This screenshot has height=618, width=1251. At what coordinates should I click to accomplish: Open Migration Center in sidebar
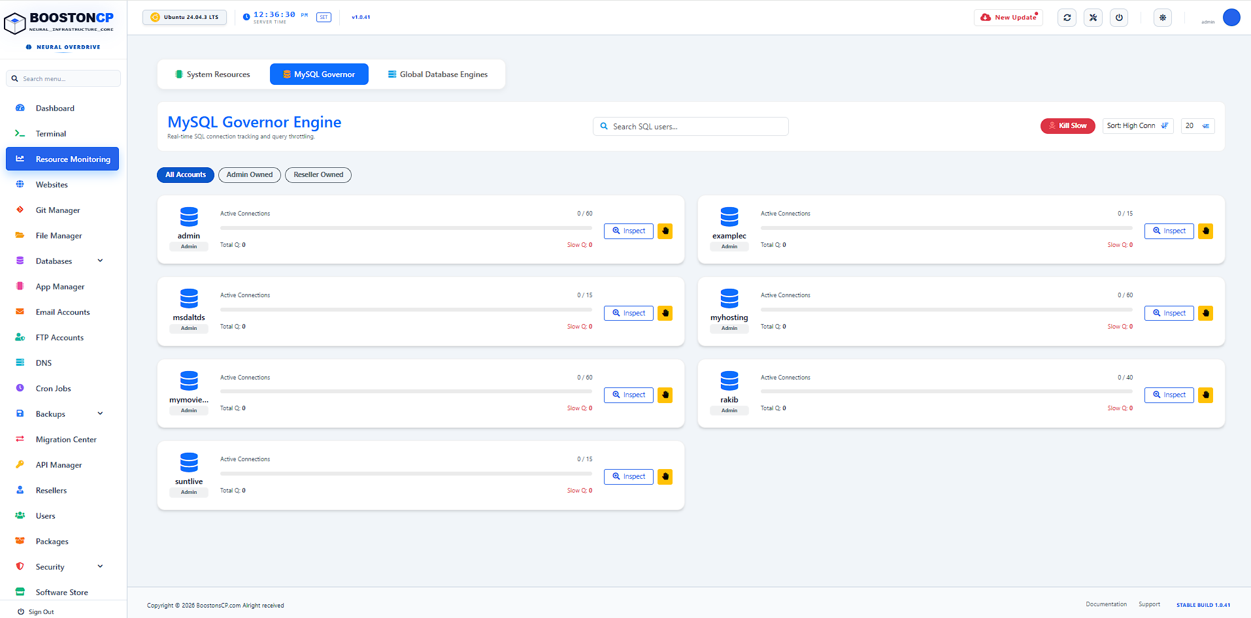[62, 440]
